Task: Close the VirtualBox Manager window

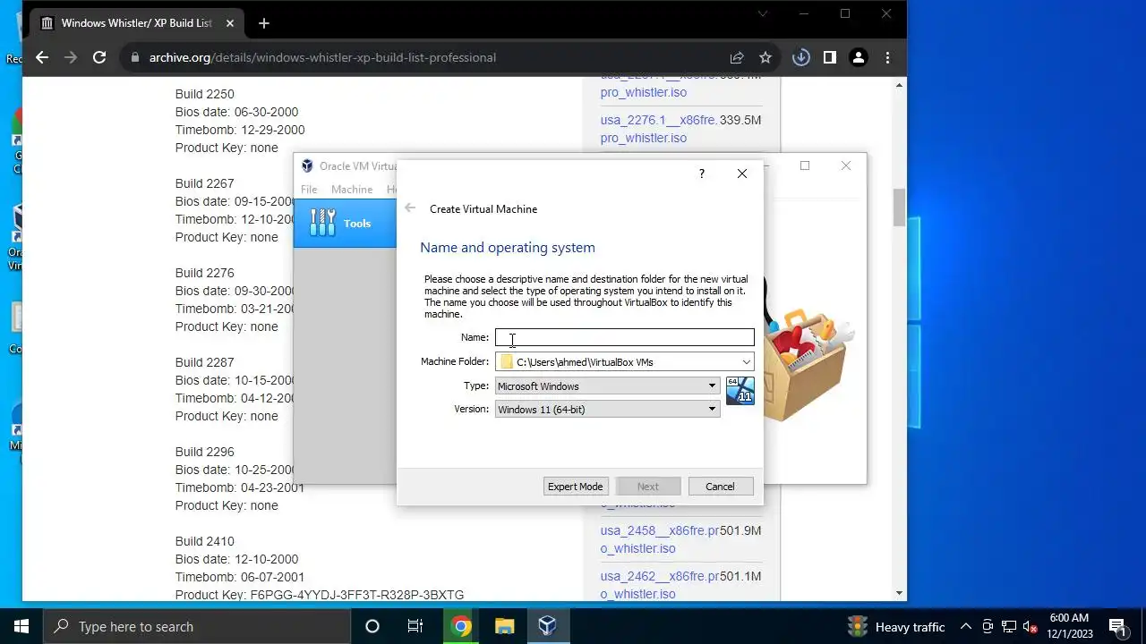Action: coord(846,165)
